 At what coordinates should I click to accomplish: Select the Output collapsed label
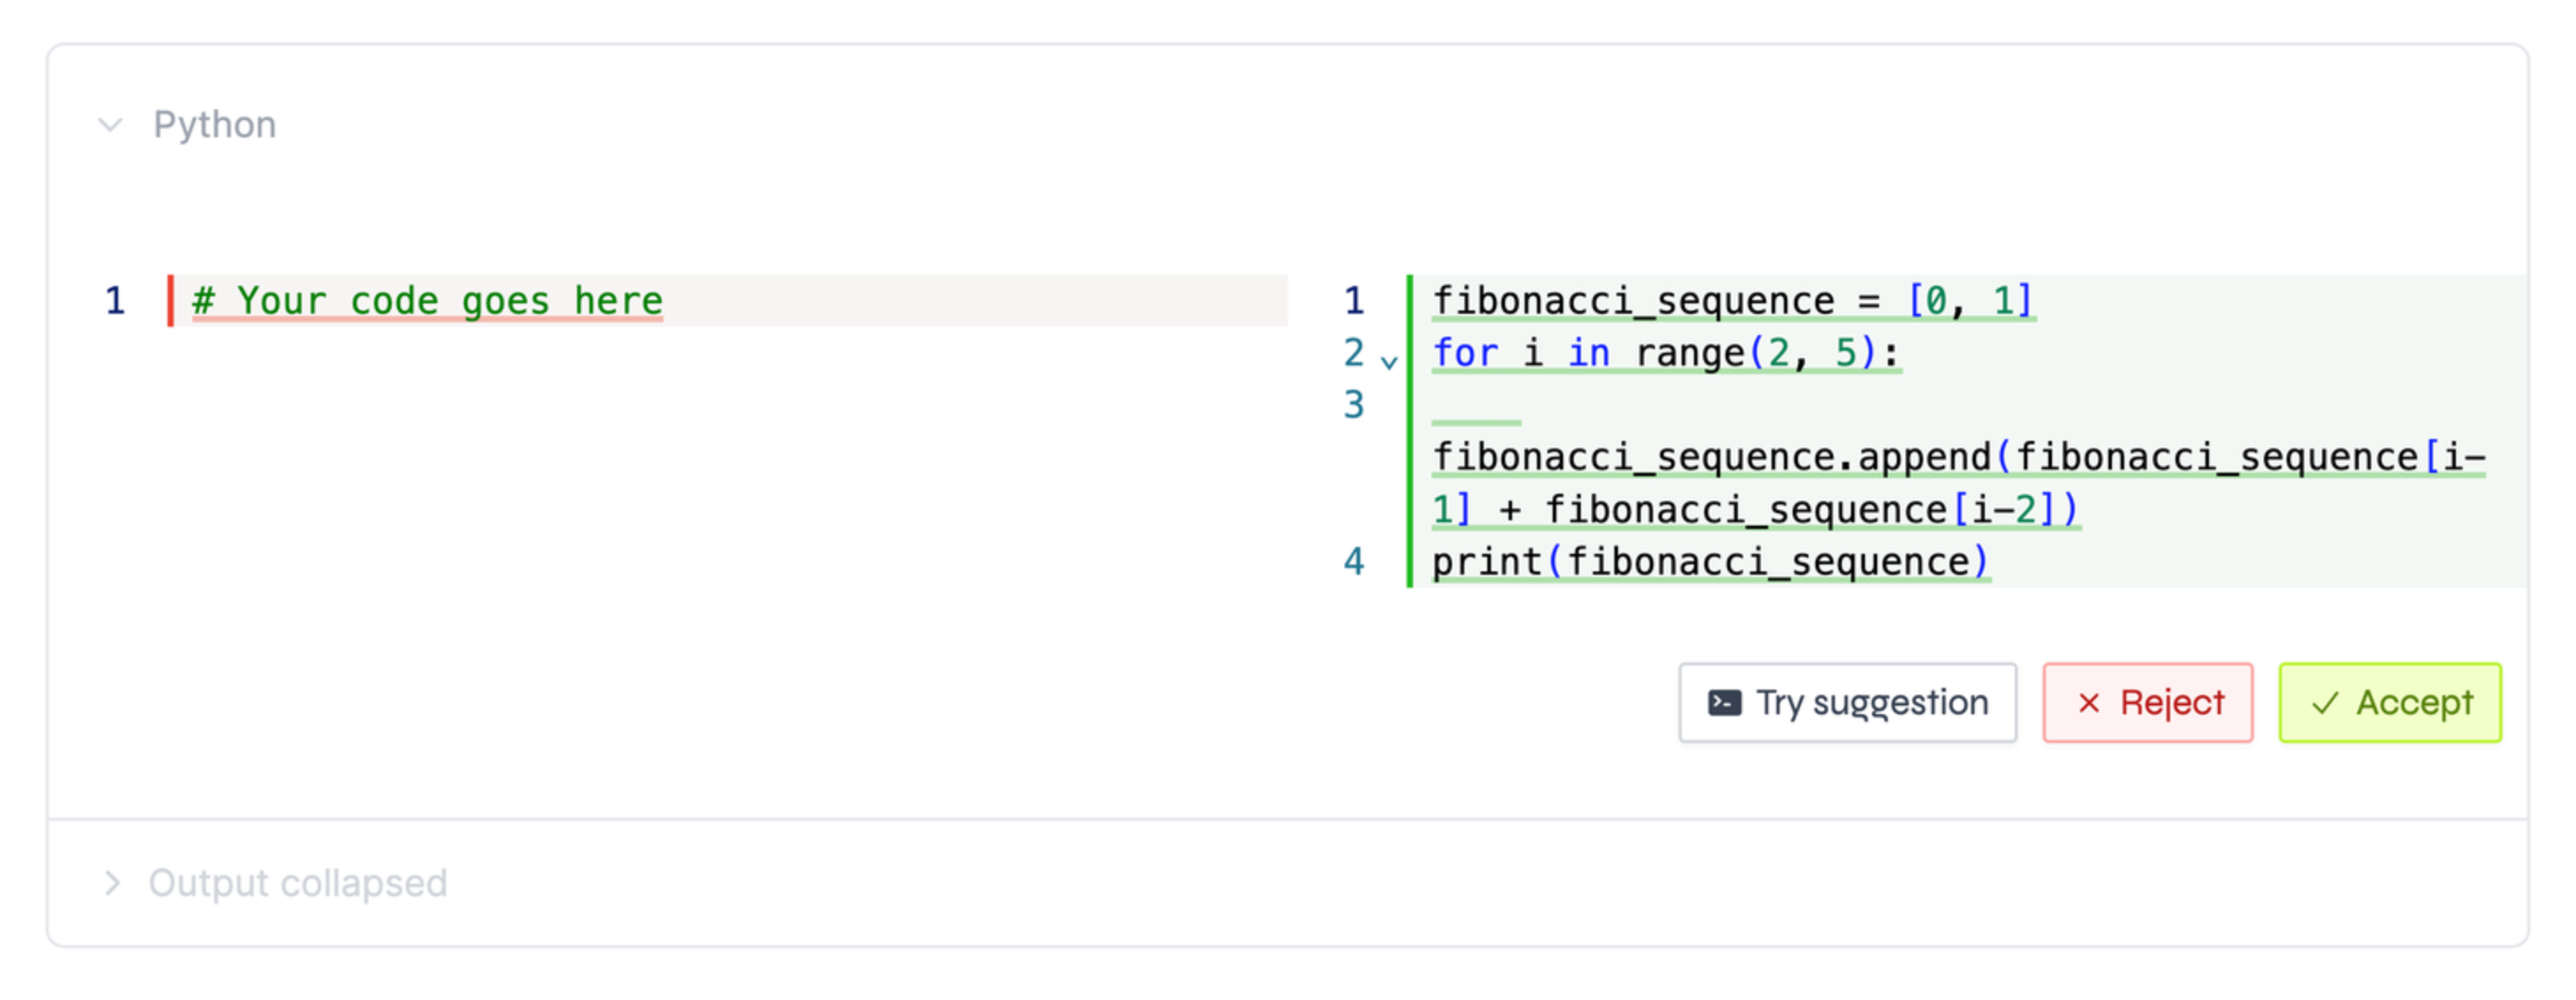coord(297,882)
